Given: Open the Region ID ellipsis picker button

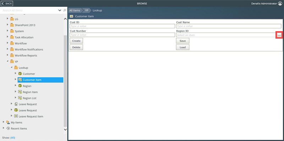Looking at the screenshot, I should point(279,35).
